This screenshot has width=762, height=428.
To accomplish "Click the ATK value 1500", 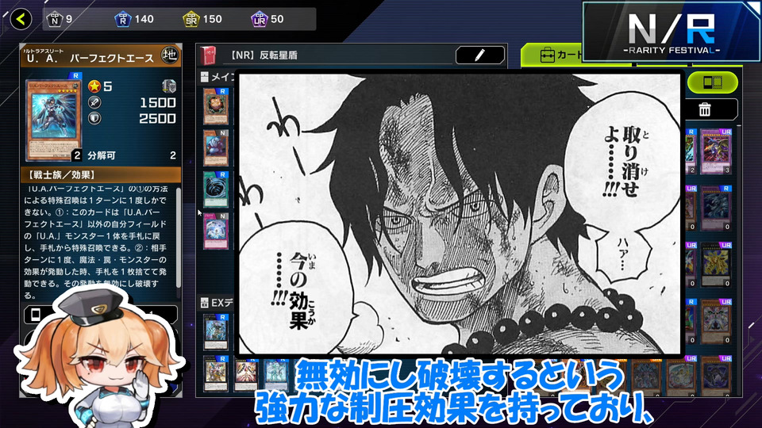I will pos(157,102).
